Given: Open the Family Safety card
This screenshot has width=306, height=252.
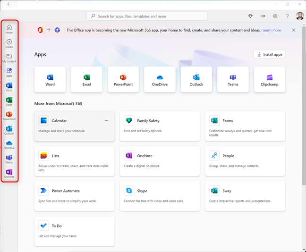Looking at the screenshot, I should coord(160,126).
